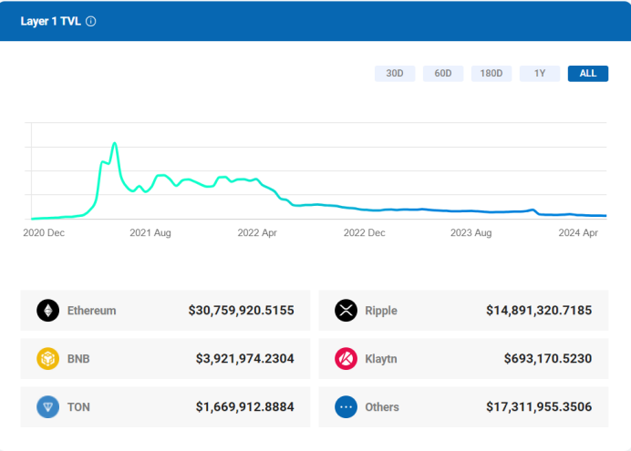Viewport: 631px width, 451px height.
Task: Click the Others TVL value $17,311,955.3506
Action: point(539,407)
